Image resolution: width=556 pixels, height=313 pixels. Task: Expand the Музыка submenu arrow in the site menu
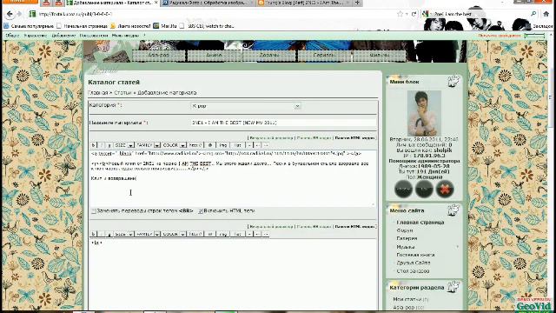[458, 247]
